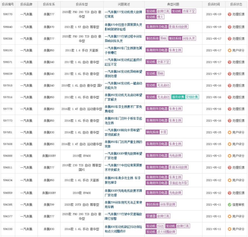
Task: Click status icon for complaint 596559
Action: coord(229,193)
